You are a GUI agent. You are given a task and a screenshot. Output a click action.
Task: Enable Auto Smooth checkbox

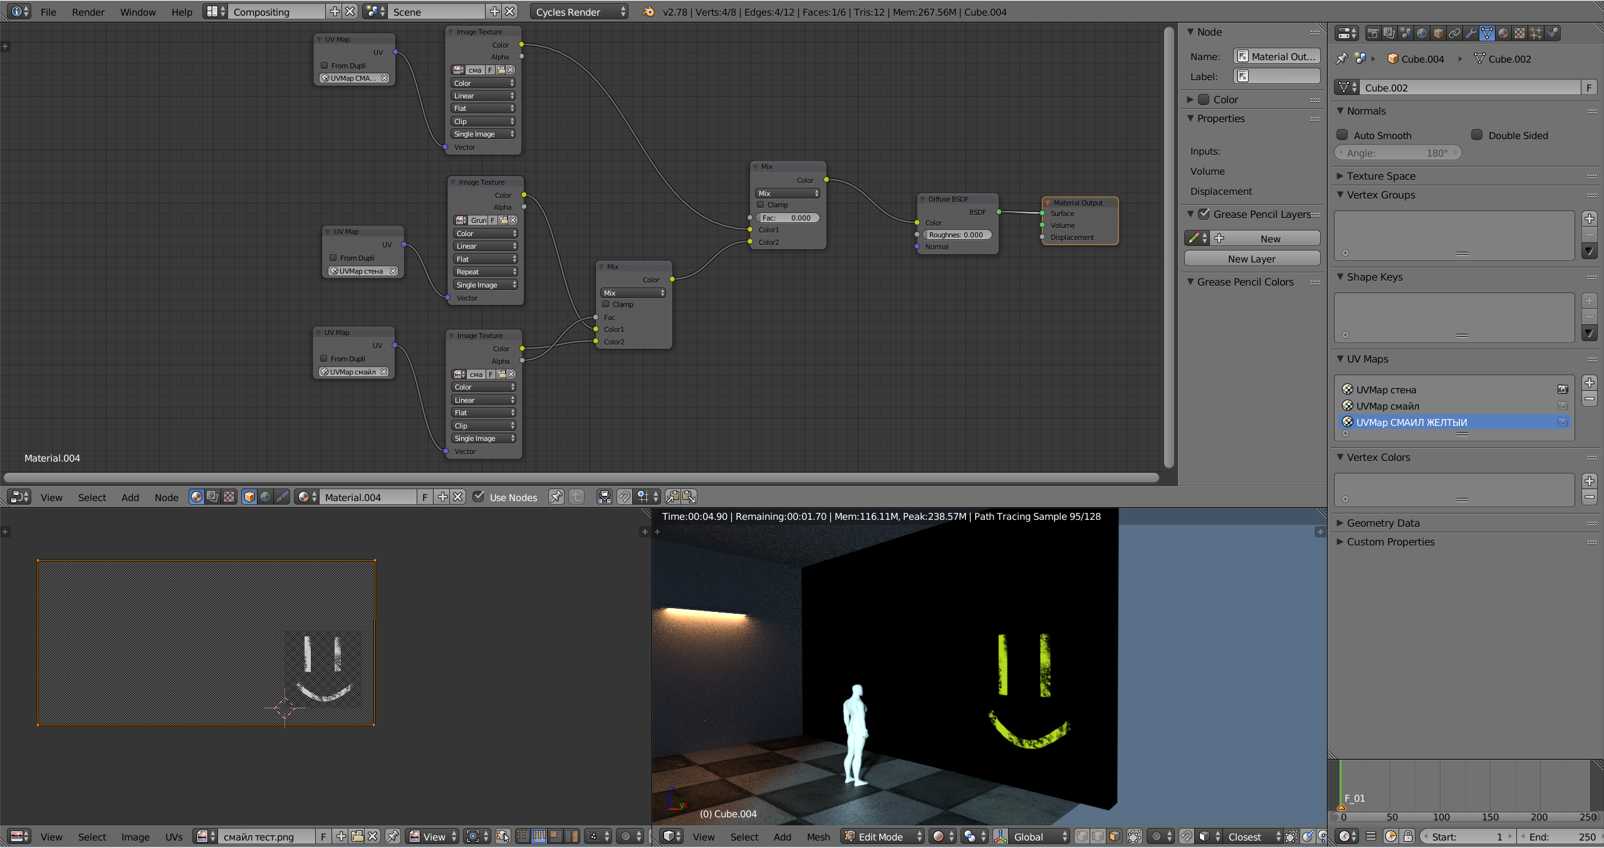[1343, 135]
